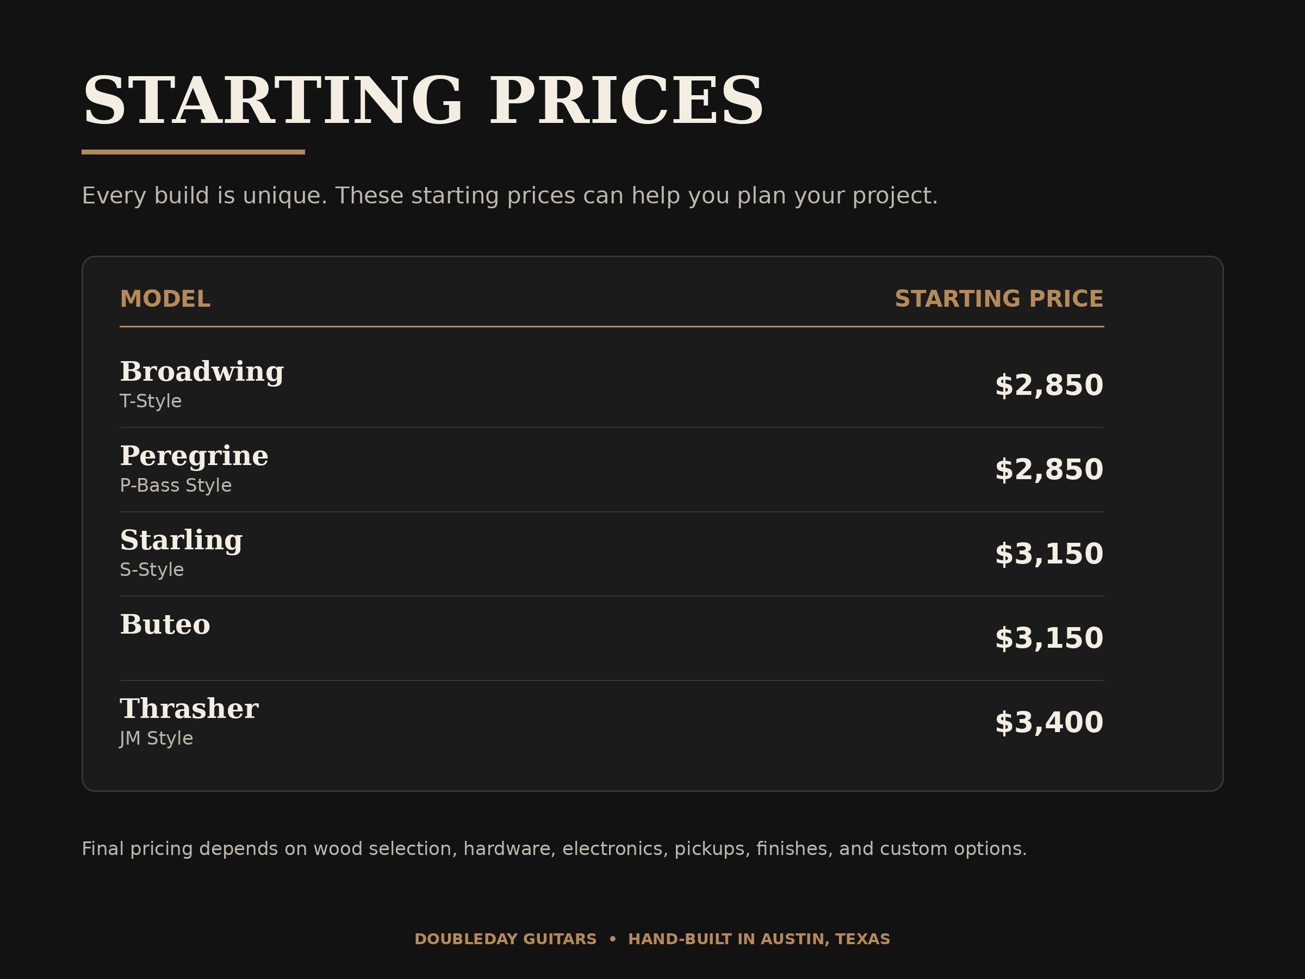Click the P-Bass Style subtitle

175,486
